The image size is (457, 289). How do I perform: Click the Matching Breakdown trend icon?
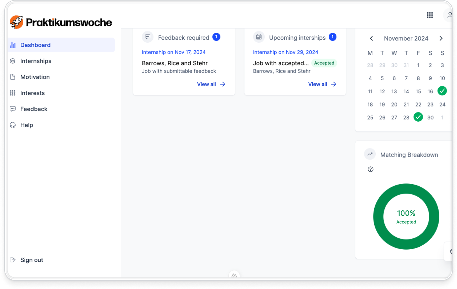point(370,154)
